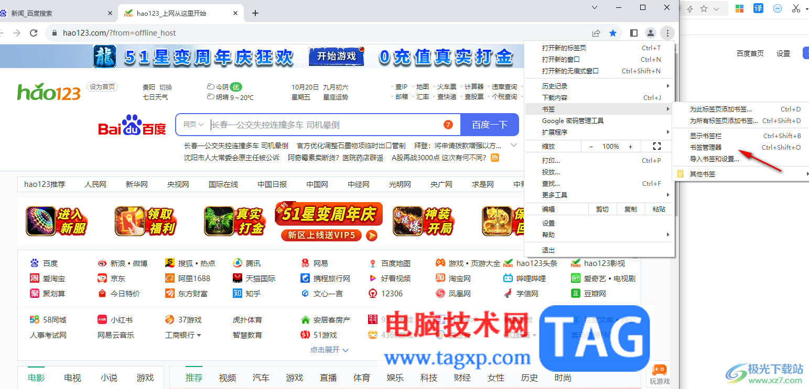Click the fullscreen icon in zoom row
The image size is (809, 389).
pos(657,147)
